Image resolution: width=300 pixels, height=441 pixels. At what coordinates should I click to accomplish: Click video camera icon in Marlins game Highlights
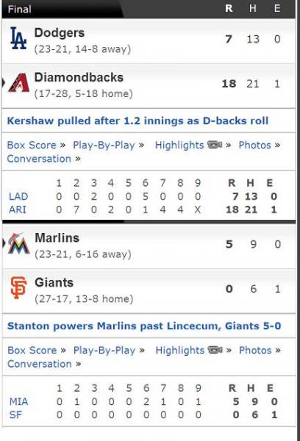tap(215, 350)
